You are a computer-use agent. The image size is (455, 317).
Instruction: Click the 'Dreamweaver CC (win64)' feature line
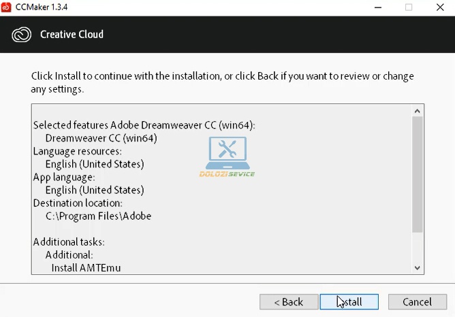point(101,138)
